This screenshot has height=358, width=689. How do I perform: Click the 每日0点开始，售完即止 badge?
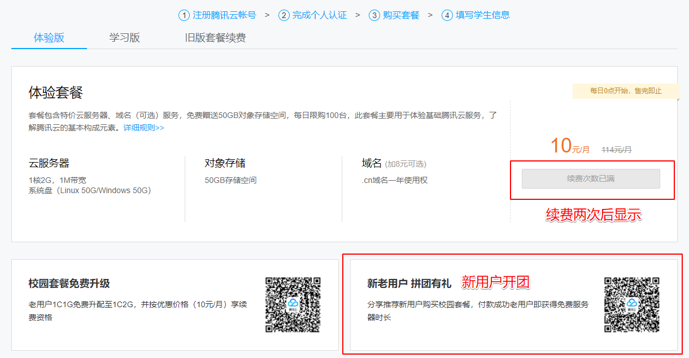pyautogui.click(x=626, y=91)
